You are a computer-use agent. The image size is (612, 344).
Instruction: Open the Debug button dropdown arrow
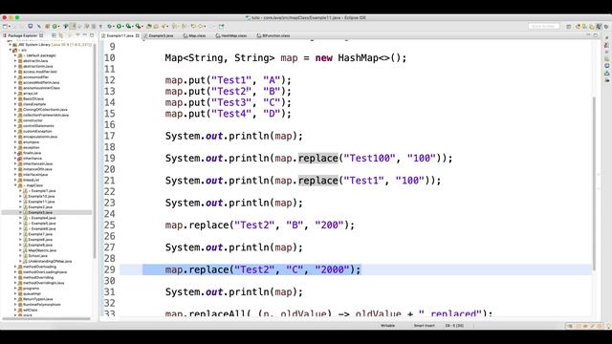coord(114,26)
